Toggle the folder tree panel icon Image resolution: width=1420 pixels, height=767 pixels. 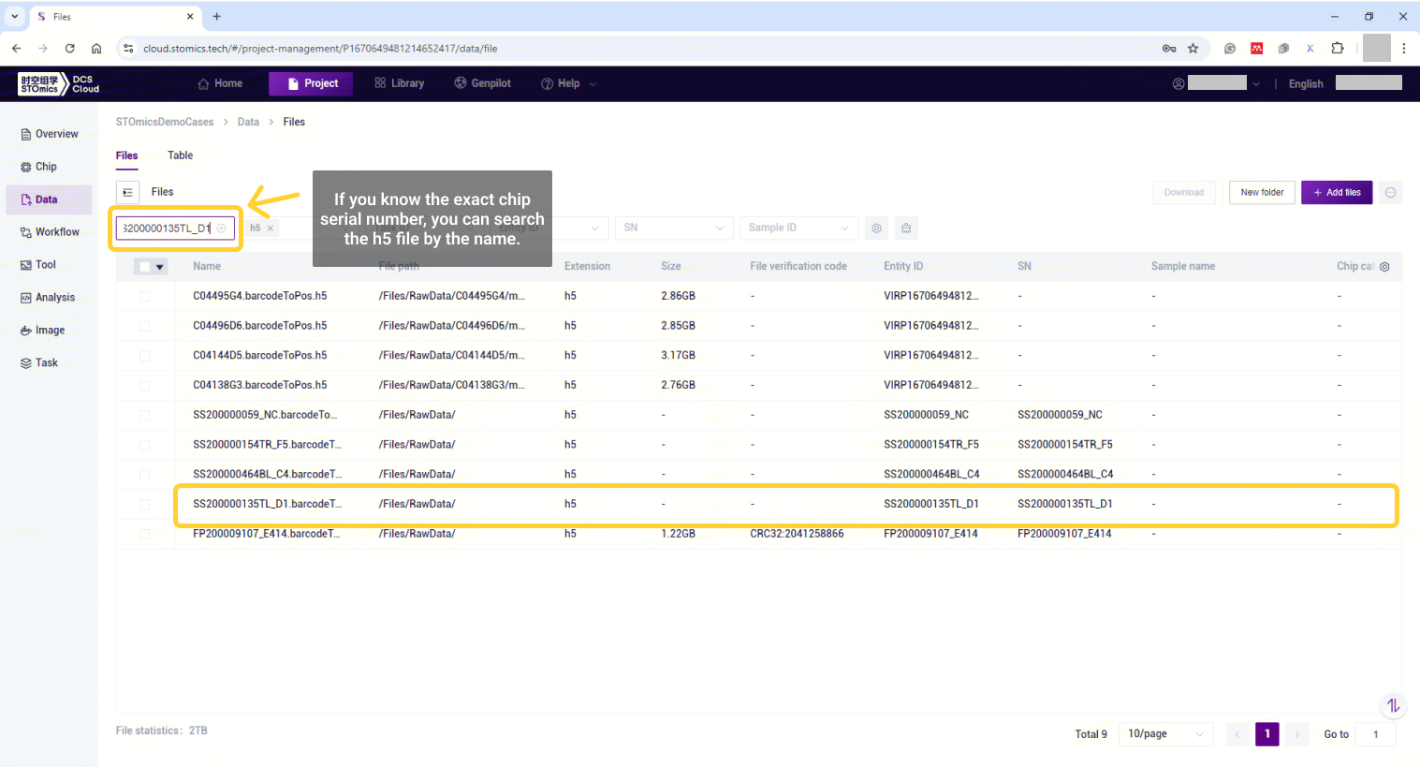click(127, 192)
